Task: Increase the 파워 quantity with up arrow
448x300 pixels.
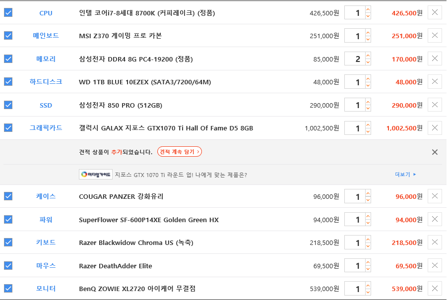Action: pyautogui.click(x=368, y=216)
